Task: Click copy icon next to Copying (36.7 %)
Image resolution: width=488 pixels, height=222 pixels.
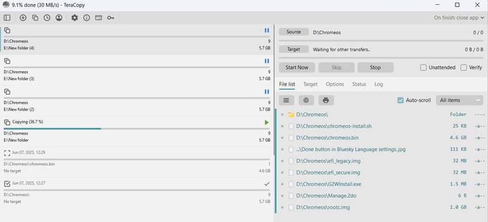Action: click(x=7, y=122)
